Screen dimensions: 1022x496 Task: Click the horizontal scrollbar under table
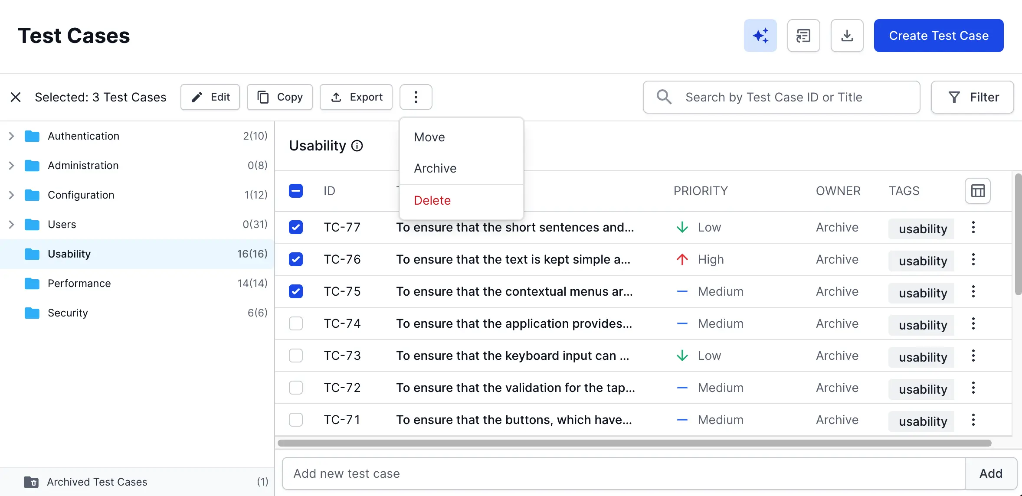coord(633,443)
